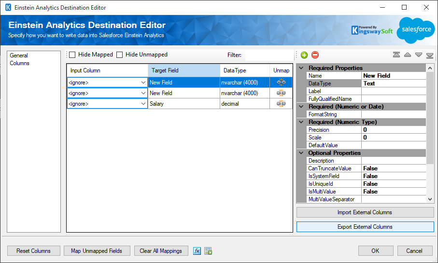Edit the DefaultValue property value
The width and height of the screenshot is (438, 263).
(394, 145)
